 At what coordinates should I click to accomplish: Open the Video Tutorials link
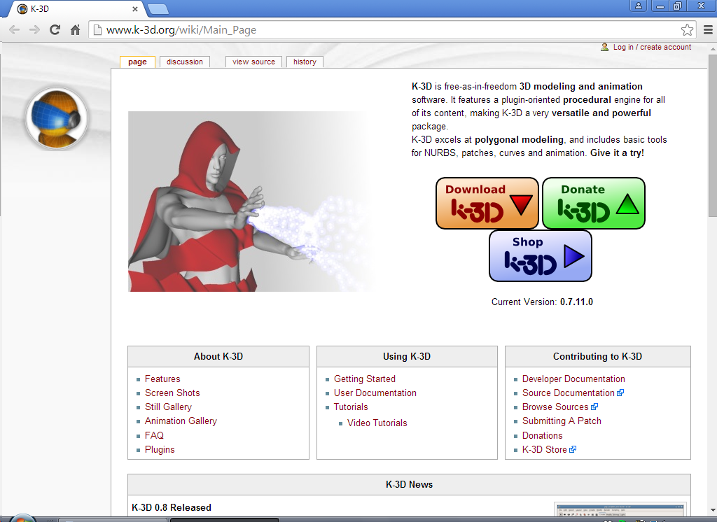377,423
